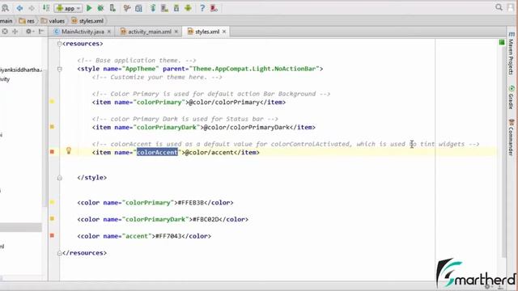518x291 pixels.
Task: Click gutter swatch next to colorAccent item
Action: (52, 152)
